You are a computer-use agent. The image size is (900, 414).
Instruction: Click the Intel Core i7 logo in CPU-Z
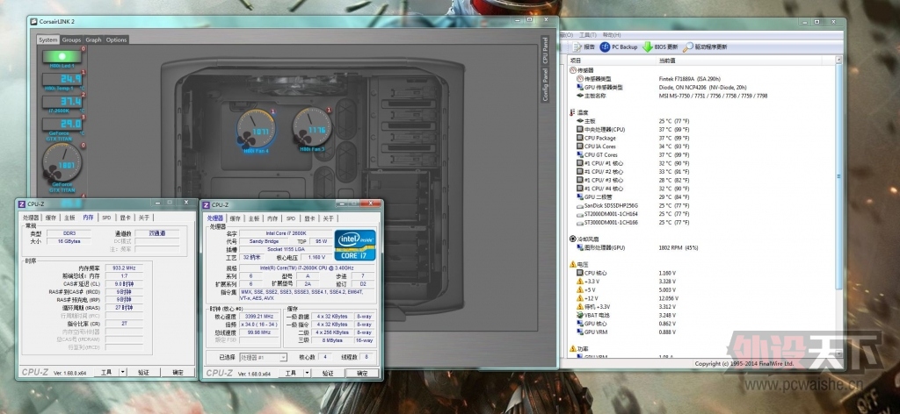355,245
